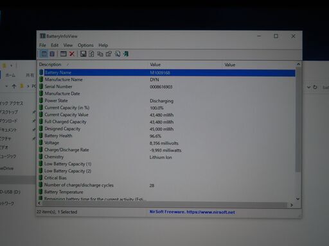Open the File menu
The width and height of the screenshot is (329, 246).
pos(42,45)
